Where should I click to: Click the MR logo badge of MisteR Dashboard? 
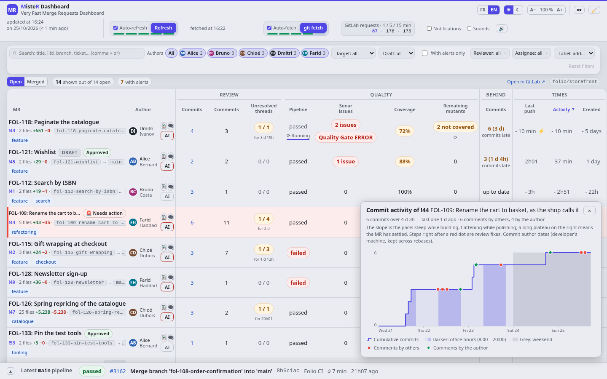pos(12,10)
